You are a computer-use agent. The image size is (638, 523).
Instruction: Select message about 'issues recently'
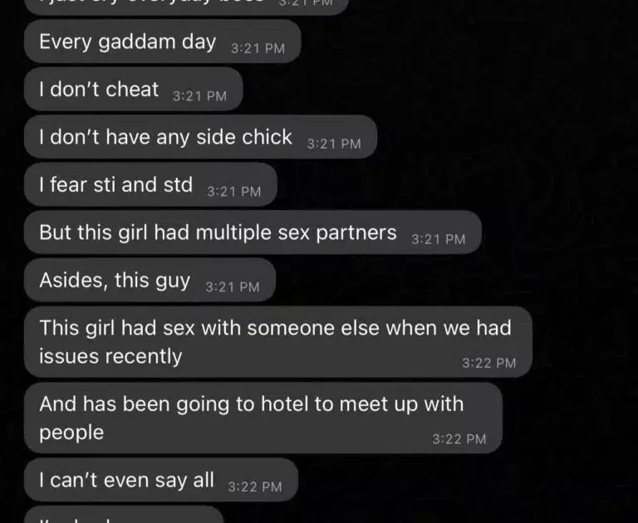pyautogui.click(x=278, y=342)
